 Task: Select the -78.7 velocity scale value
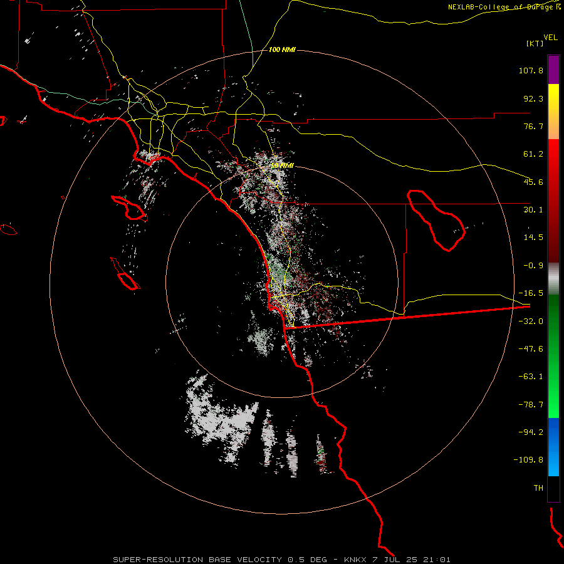tap(531, 405)
